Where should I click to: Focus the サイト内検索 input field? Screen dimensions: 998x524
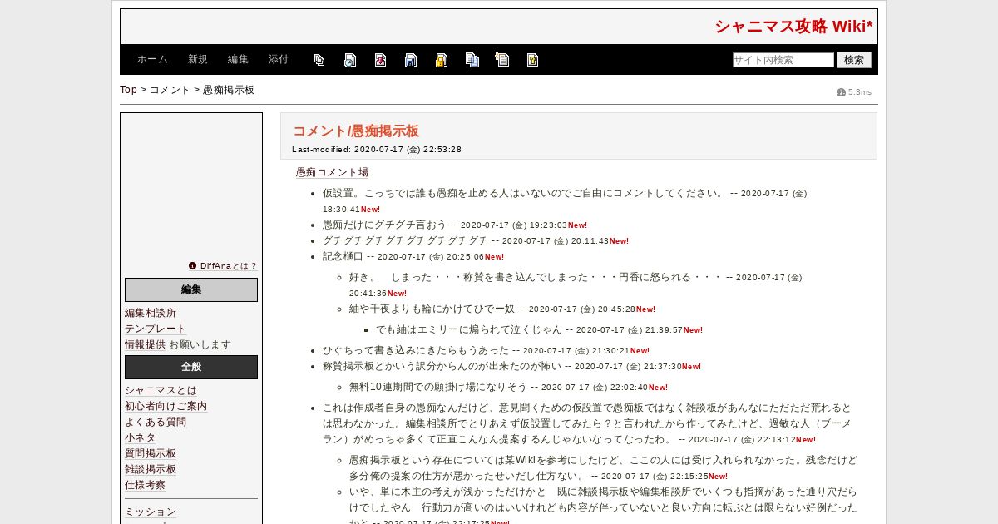pyautogui.click(x=783, y=60)
